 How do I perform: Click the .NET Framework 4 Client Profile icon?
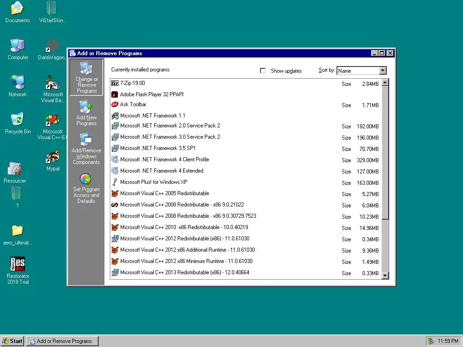[115, 159]
